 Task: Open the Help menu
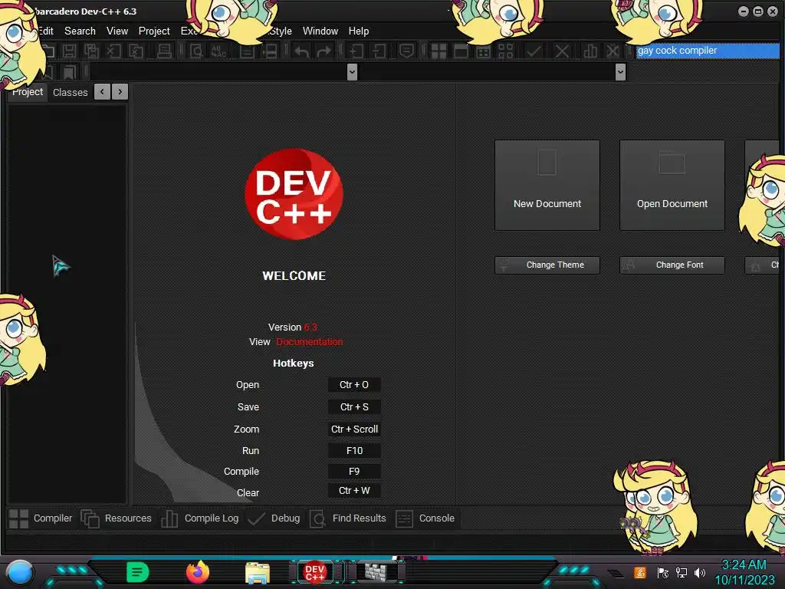tap(359, 31)
